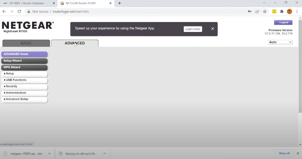Close the NETGEAR Router R7000 tab
The image size is (302, 159).
click(x=111, y=3)
